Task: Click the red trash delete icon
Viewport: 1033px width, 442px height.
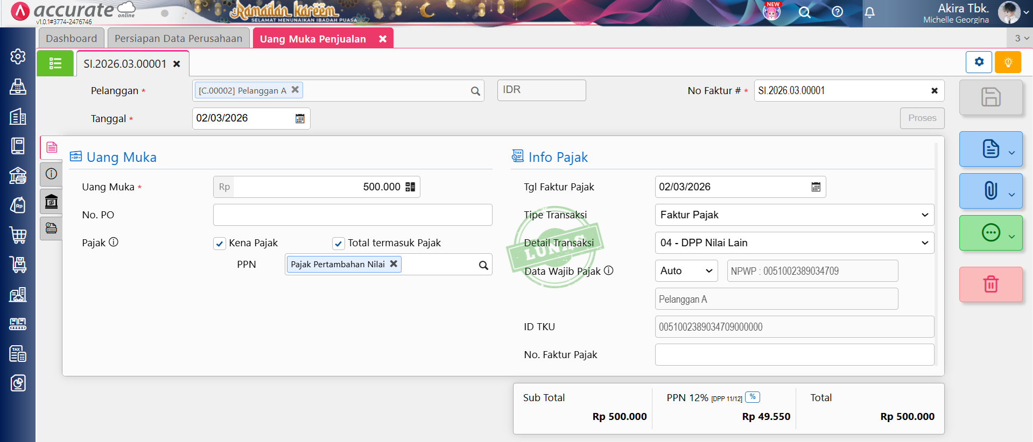Action: coord(990,284)
